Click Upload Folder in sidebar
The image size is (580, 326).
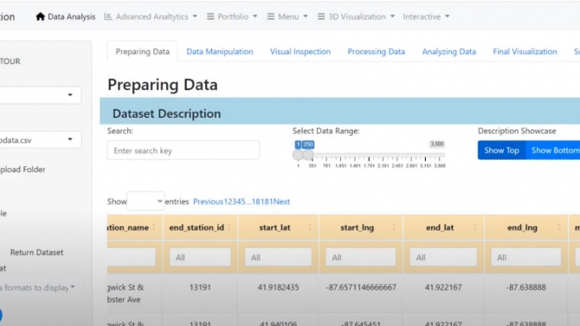tap(23, 169)
